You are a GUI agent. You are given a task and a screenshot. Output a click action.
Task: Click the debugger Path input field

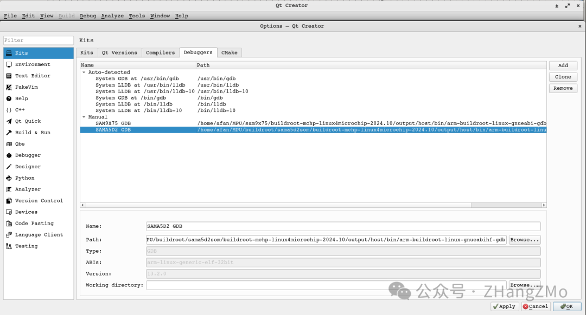click(326, 240)
